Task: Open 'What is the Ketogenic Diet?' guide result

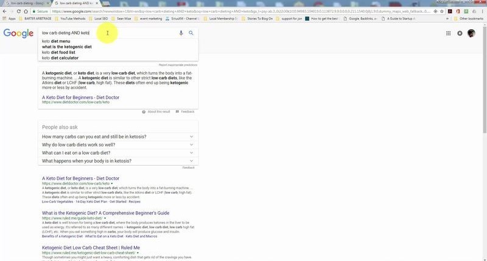Action: (x=105, y=213)
